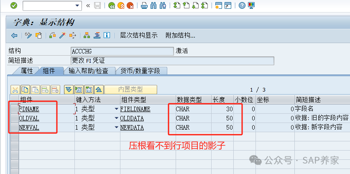Select the NEWVAL row selector box
350x174 pixels.
pyautogui.click(x=15, y=127)
